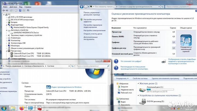This screenshot has height=111, width=197.
Task: Open File Explorer from taskbar
Action: tap(13, 108)
